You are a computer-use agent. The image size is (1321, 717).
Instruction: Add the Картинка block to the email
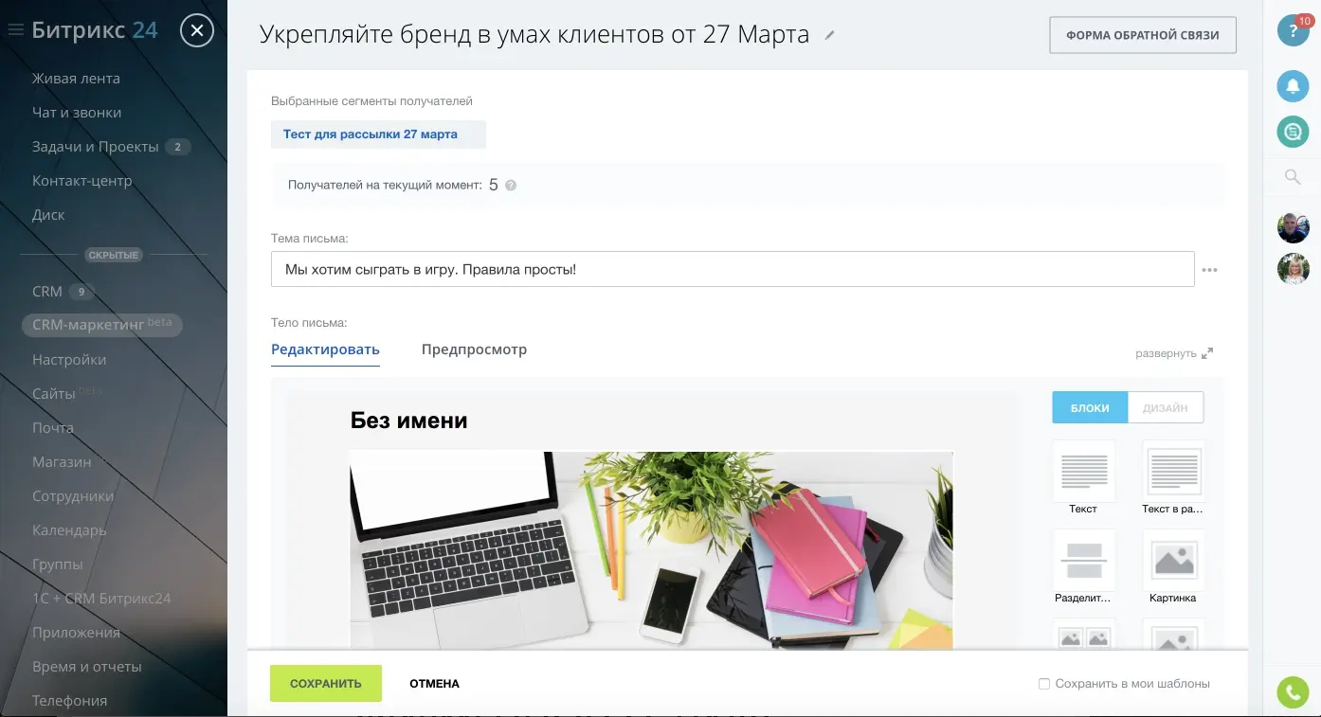pos(1173,559)
